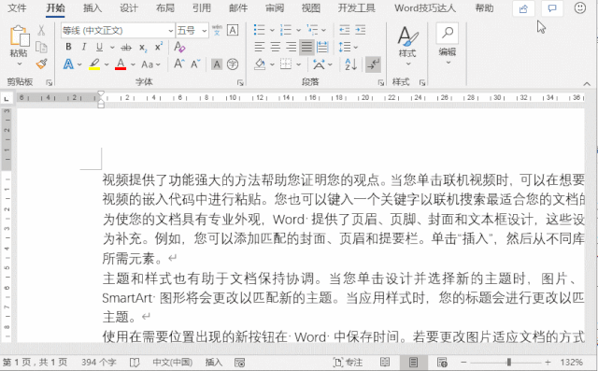Expand the font color dropdown arrow
598x371 pixels.
point(133,64)
